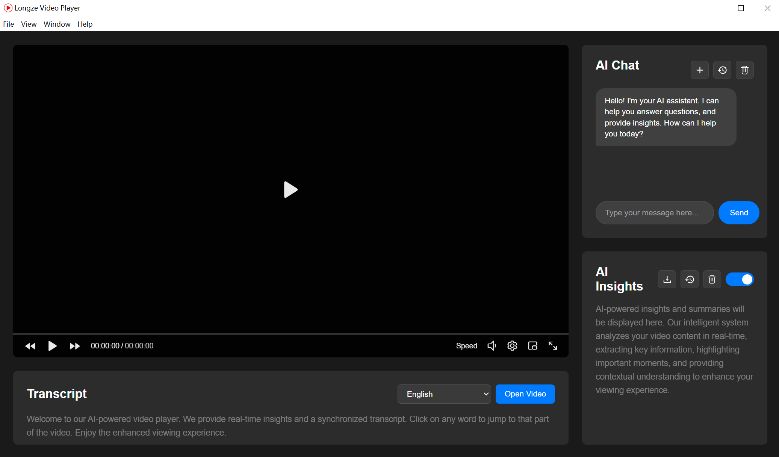Open the AI Chat history
779x457 pixels.
722,70
